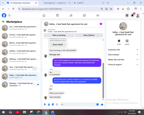Open Frances conversation in list

tap(20, 36)
